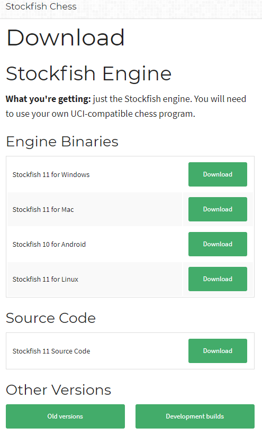Click the 'UCI-compatible chess program' description text
This screenshot has height=446, width=262.
click(x=133, y=114)
